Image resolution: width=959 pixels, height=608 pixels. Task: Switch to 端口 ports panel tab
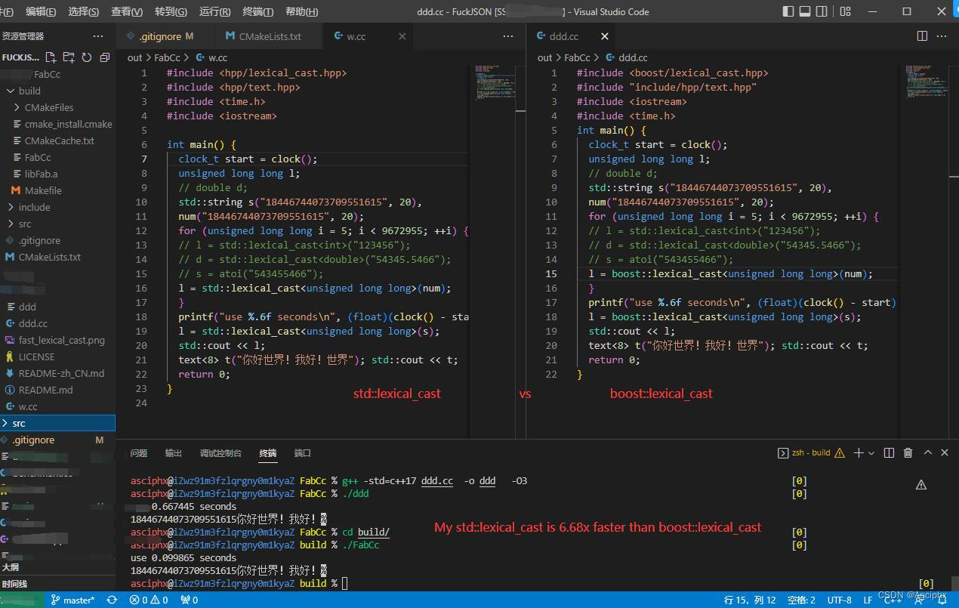pos(303,453)
